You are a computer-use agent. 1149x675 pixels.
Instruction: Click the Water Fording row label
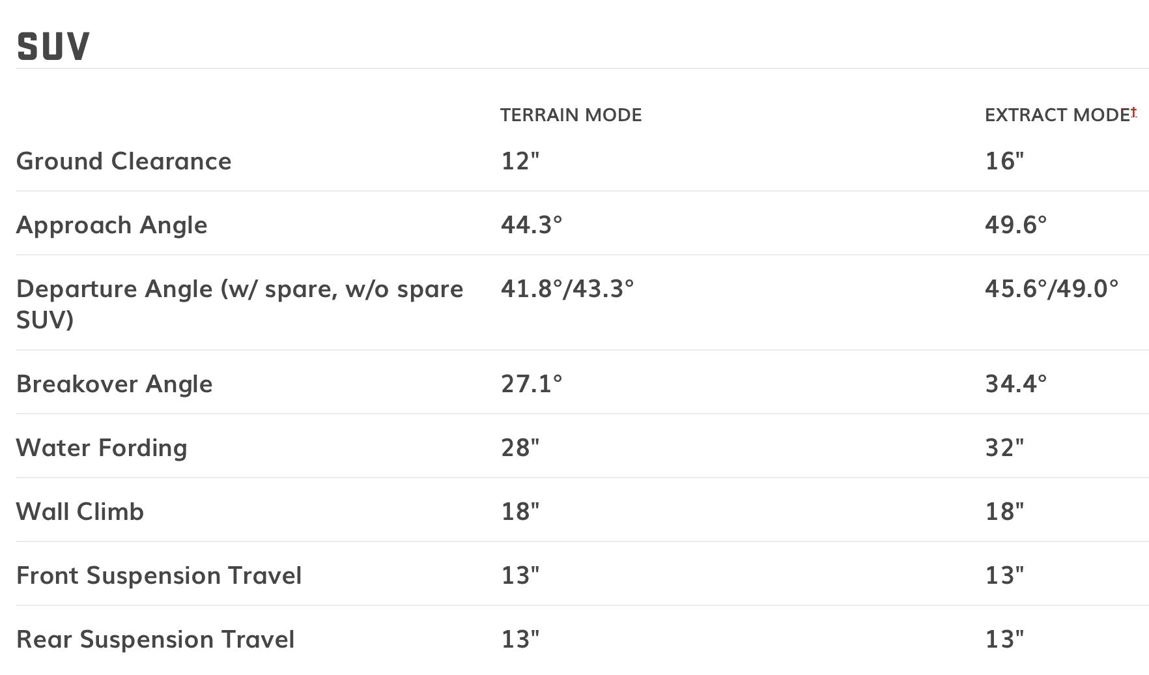click(102, 448)
